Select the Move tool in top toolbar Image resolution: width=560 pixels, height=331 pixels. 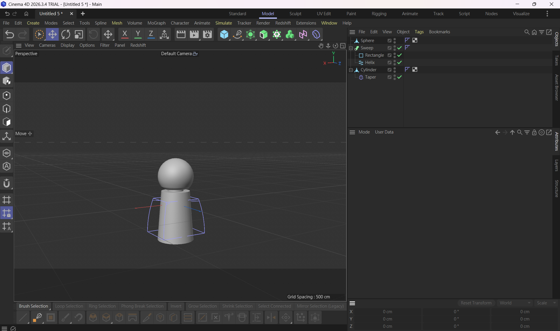tap(52, 34)
